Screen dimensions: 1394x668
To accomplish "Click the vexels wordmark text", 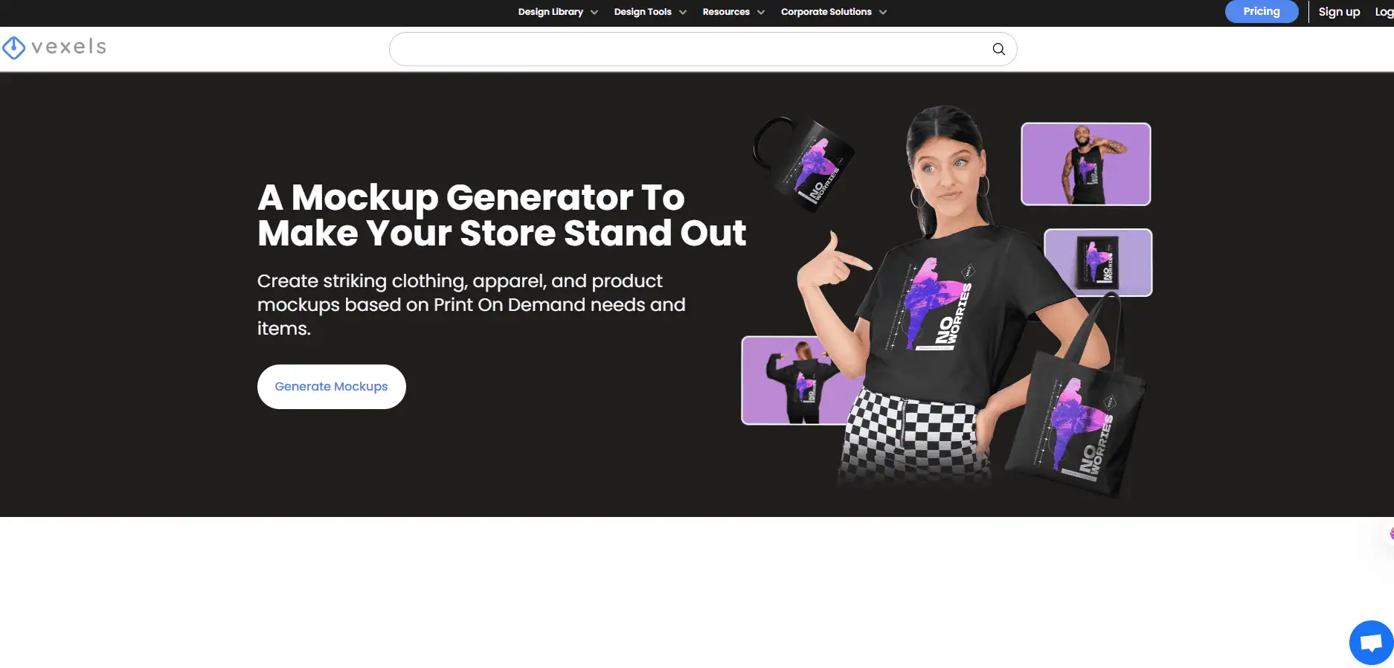I will pyautogui.click(x=69, y=47).
